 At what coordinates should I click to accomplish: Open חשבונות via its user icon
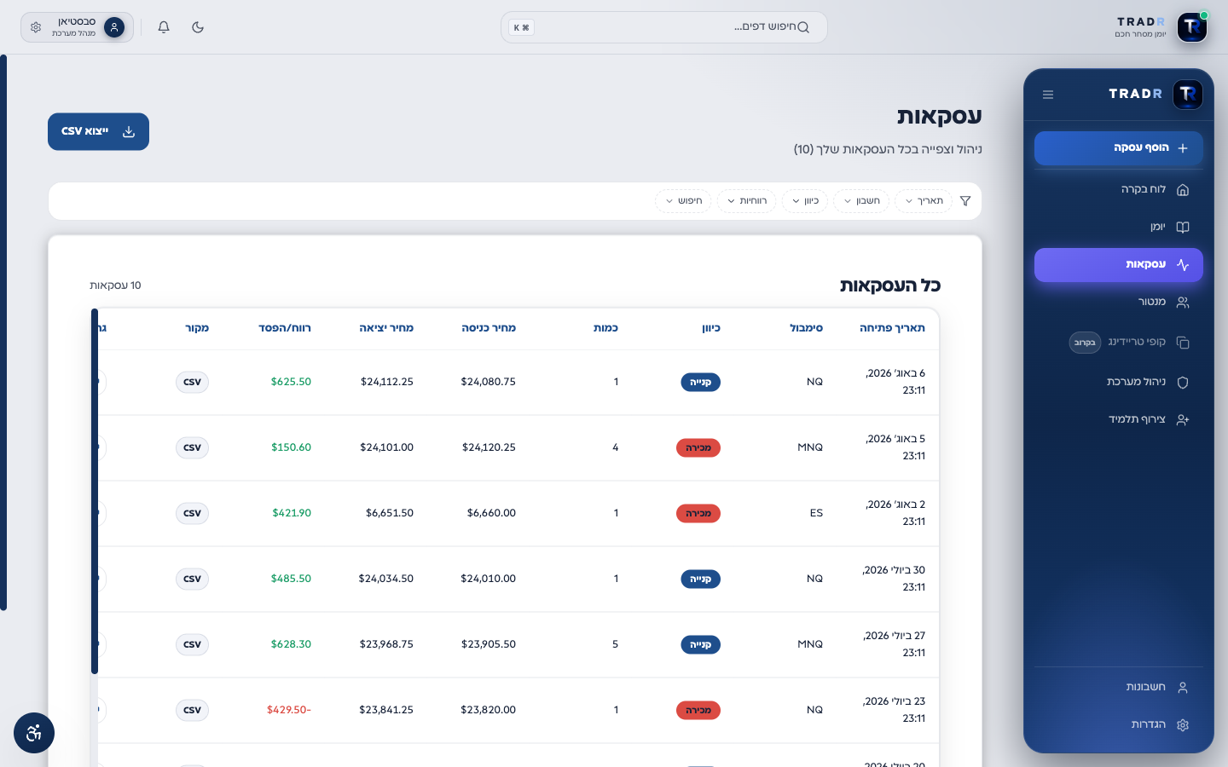(x=1183, y=688)
